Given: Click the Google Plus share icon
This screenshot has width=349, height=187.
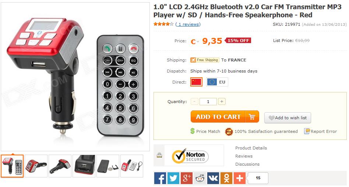Looking at the screenshot, I should coord(187,178).
